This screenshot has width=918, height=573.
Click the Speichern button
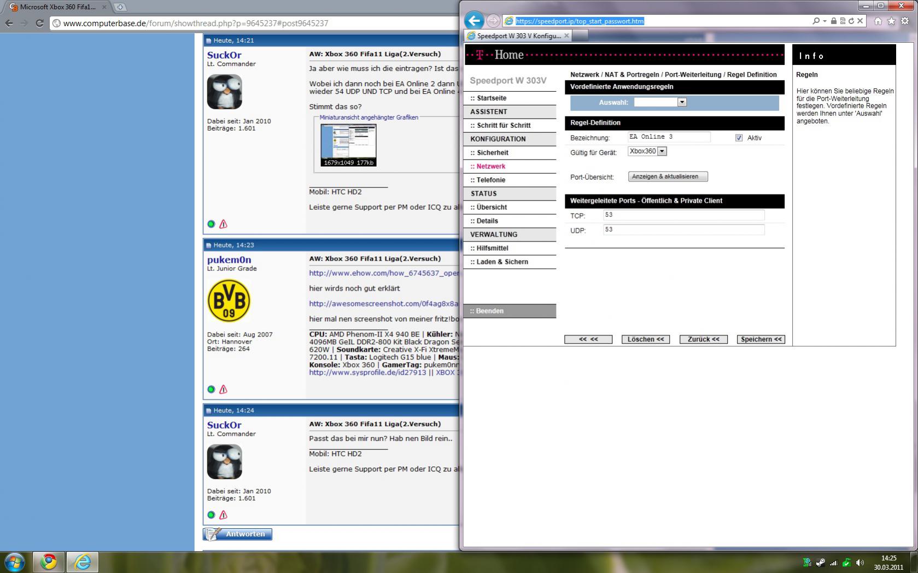(x=761, y=339)
